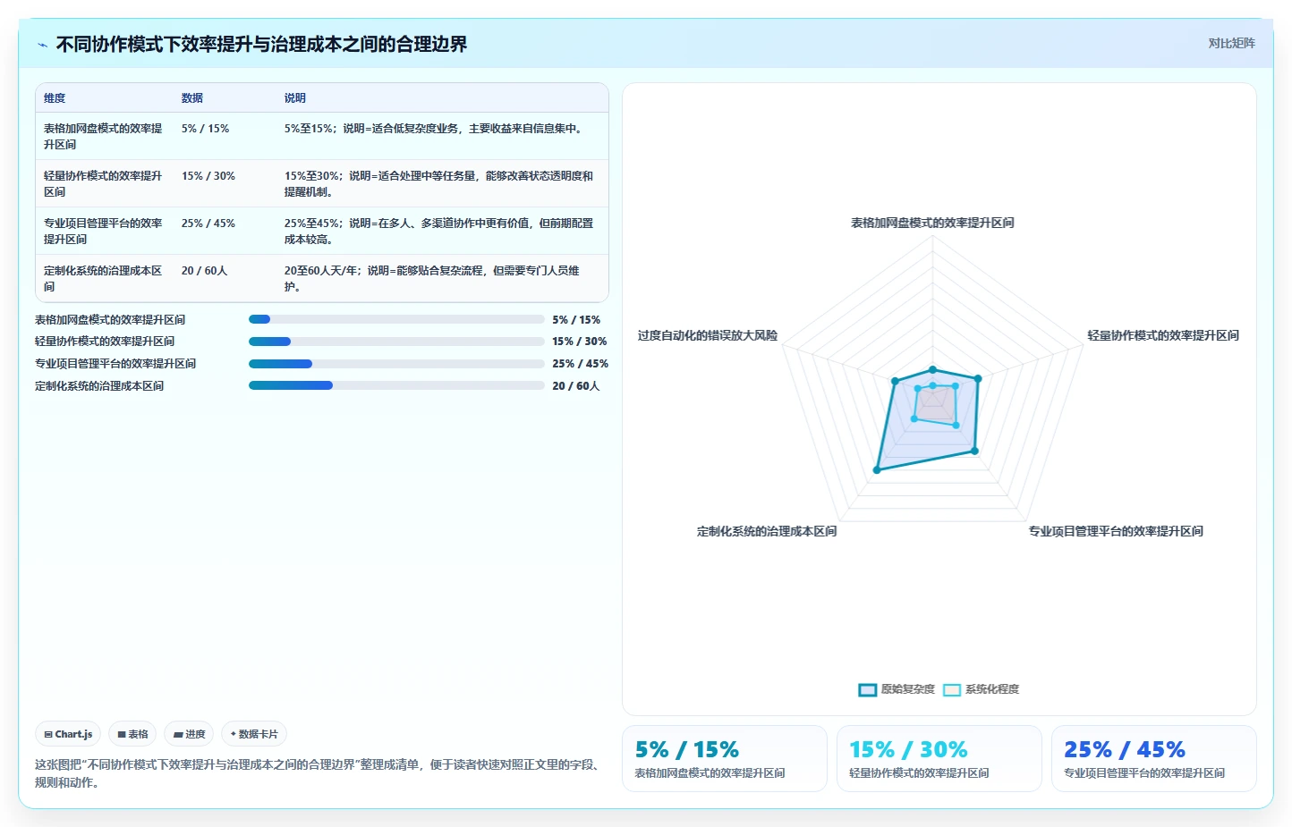
Task: Click the 定制化系统的治理成本 progress bar
Action: point(396,385)
